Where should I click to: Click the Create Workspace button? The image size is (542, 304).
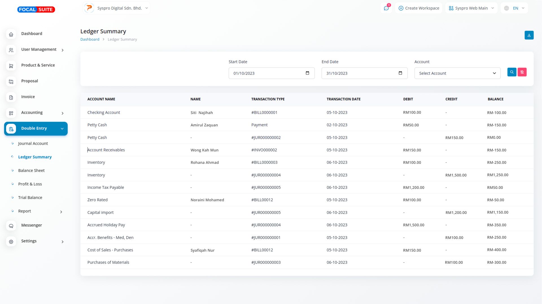(x=419, y=8)
